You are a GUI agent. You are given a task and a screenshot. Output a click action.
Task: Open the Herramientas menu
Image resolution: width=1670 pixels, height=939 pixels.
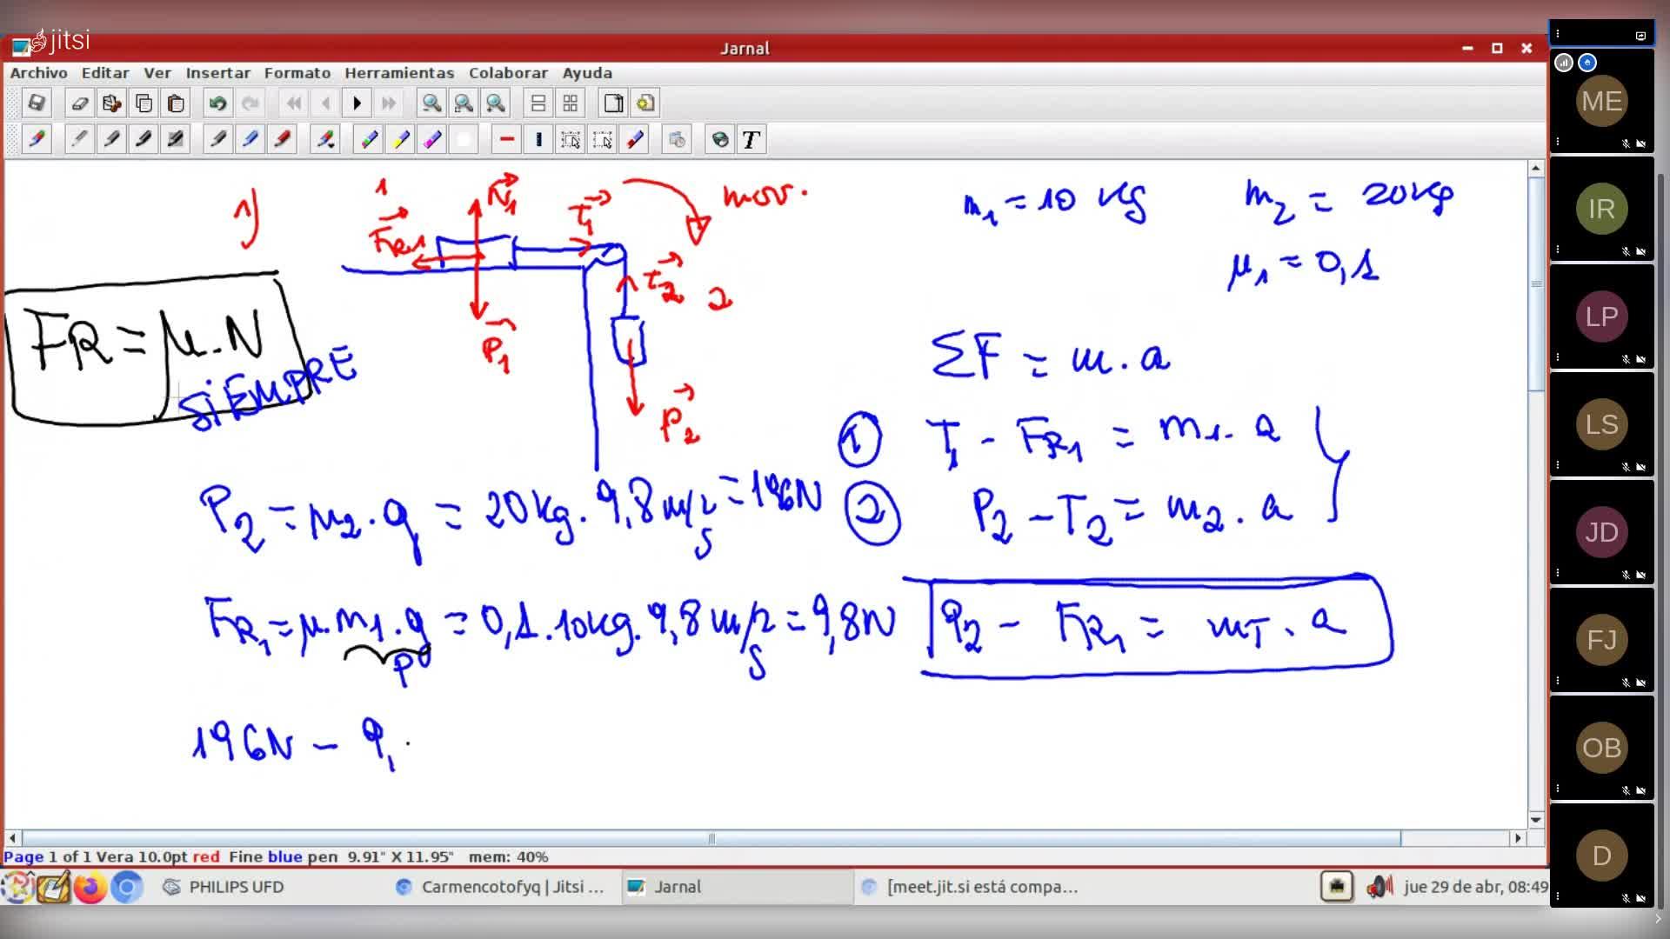pyautogui.click(x=398, y=73)
